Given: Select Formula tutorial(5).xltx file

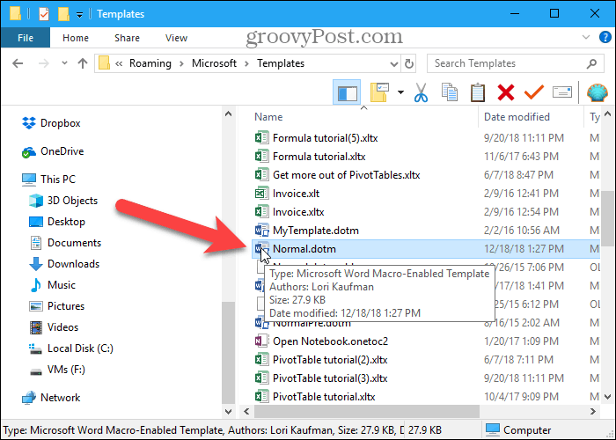Looking at the screenshot, I should coord(426,138).
